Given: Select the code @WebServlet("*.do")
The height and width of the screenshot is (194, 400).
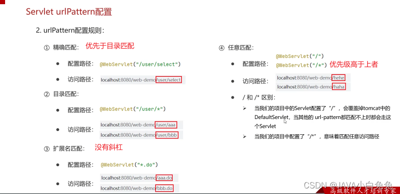Looking at the screenshot, I should coord(130,165).
